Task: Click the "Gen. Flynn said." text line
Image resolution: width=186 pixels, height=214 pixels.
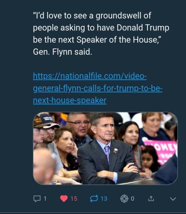Action: tap(62, 52)
